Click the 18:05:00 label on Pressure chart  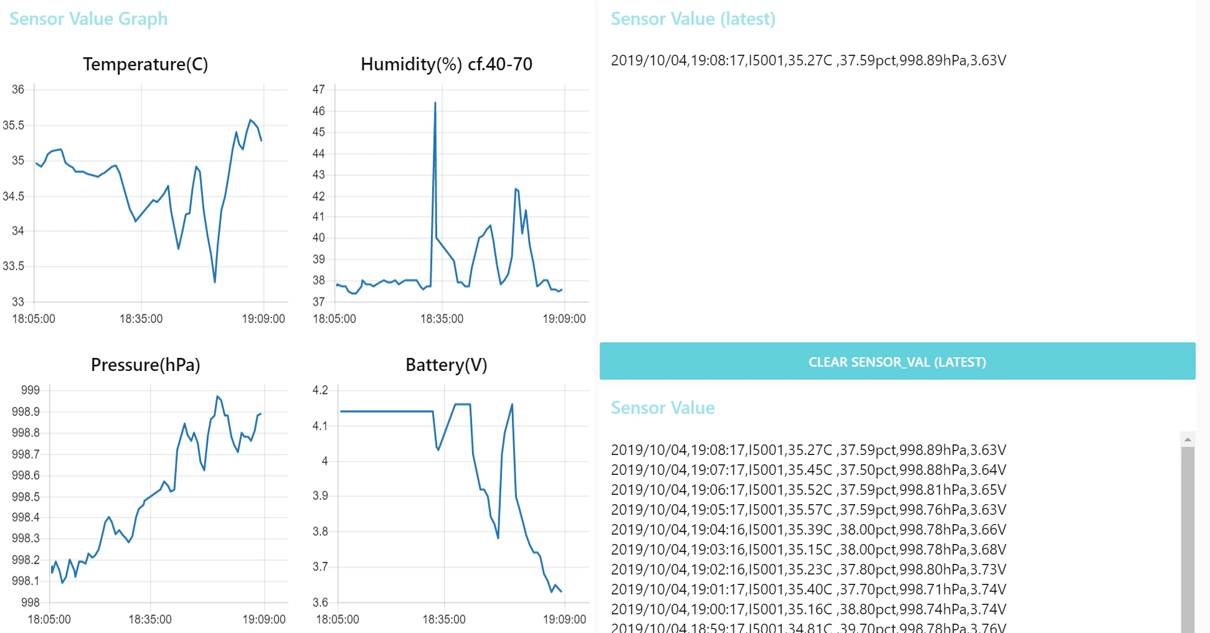[x=49, y=619]
